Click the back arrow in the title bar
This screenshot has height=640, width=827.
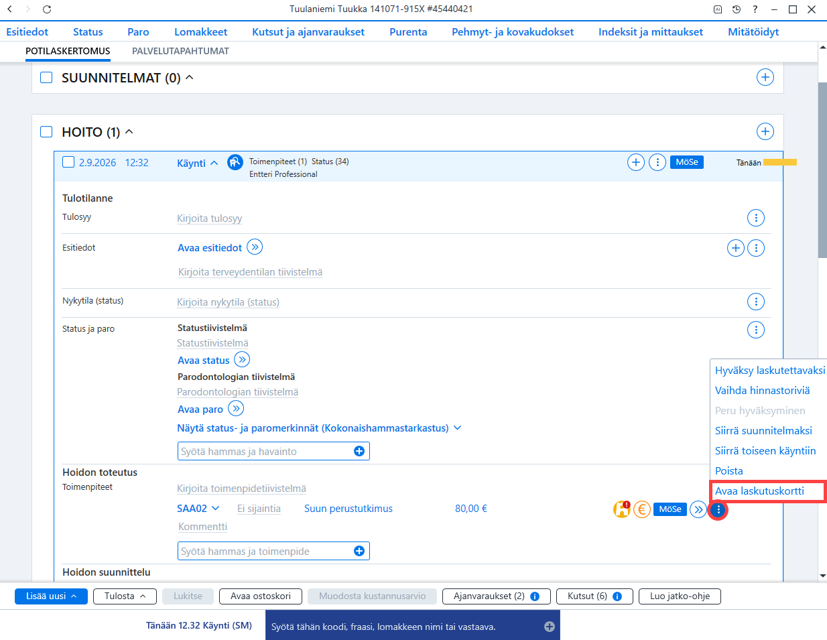click(x=9, y=9)
